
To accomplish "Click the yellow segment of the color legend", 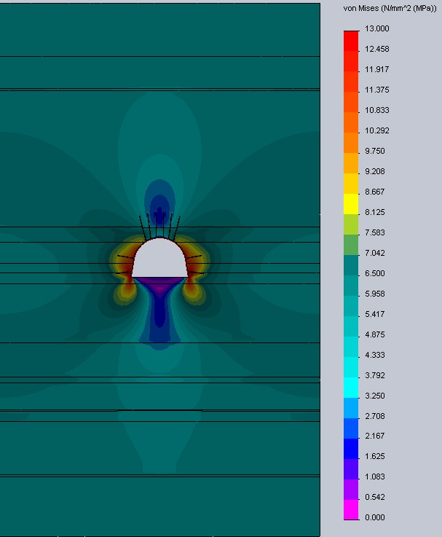I will pos(351,204).
